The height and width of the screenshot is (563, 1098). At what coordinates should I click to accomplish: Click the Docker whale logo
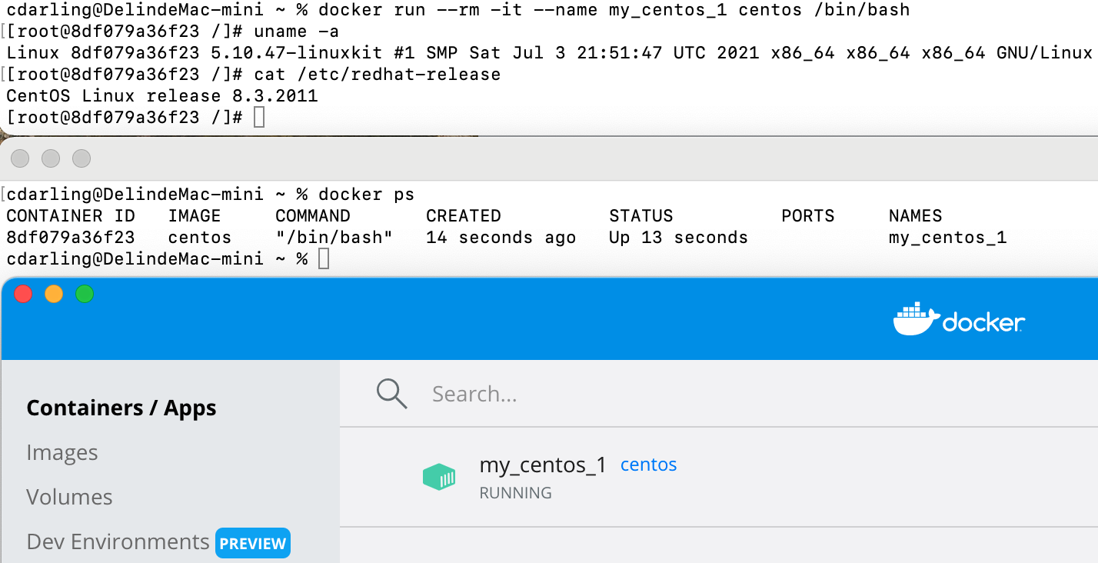(x=916, y=319)
